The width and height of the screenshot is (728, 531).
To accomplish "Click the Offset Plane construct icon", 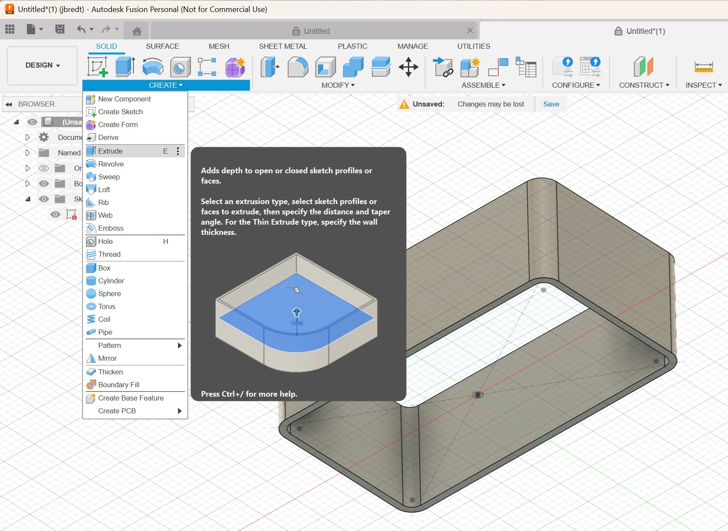I will 643,67.
